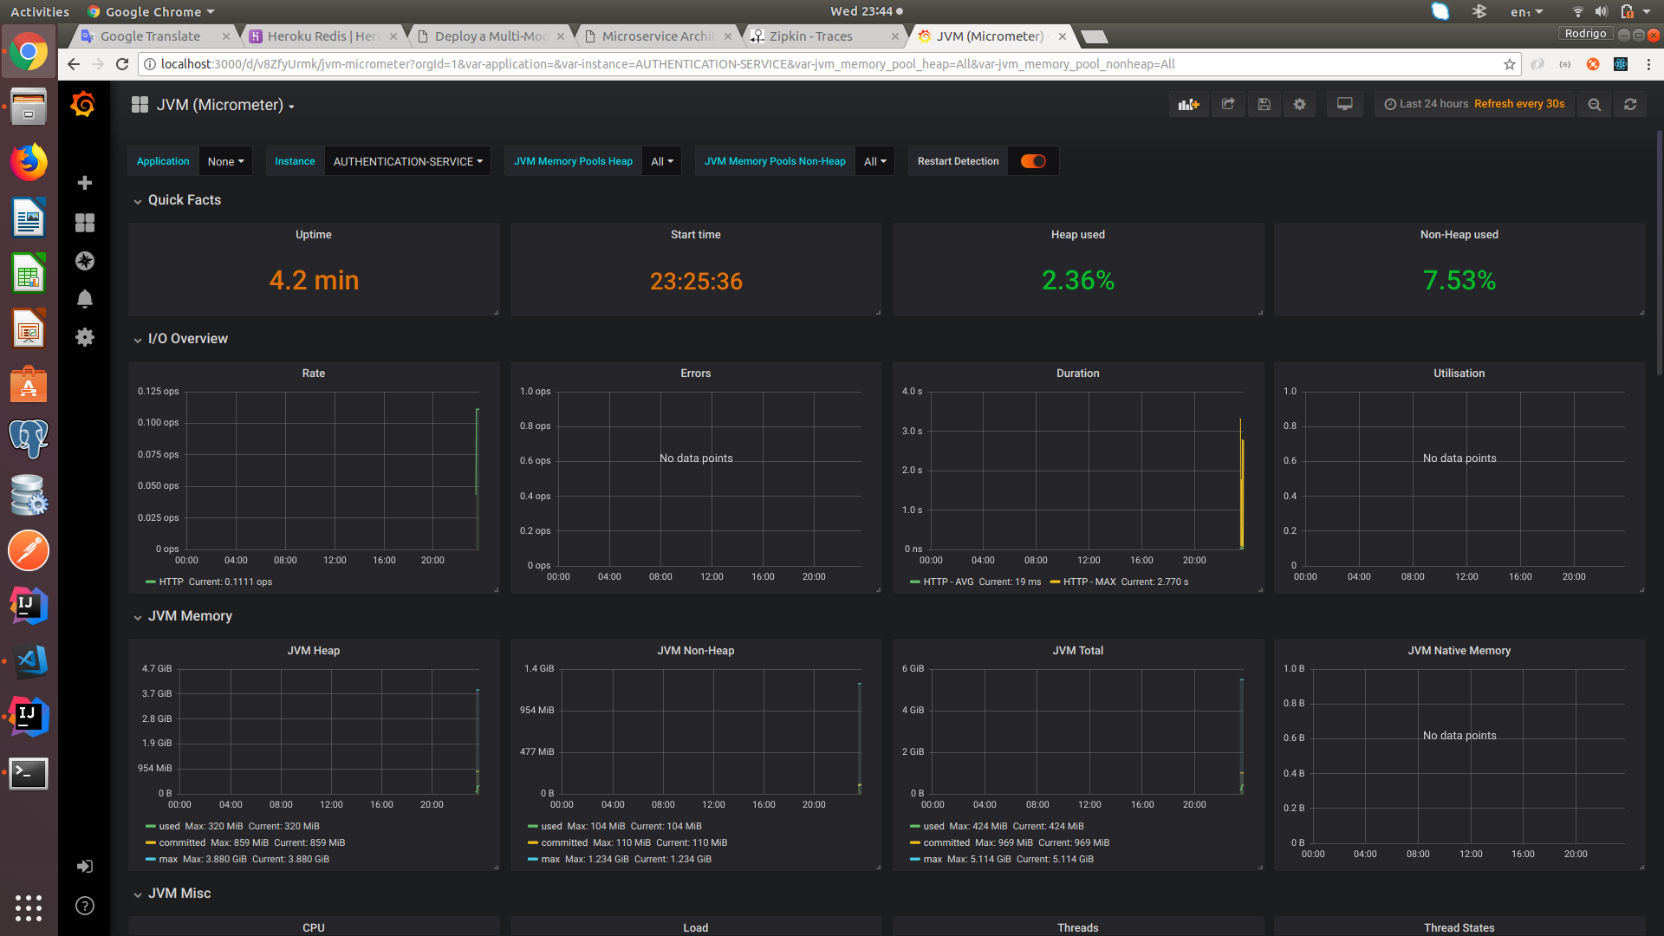Toggle HTTP - MAX series in Duration legend
Viewport: 1664px width, 936px height.
1089,582
